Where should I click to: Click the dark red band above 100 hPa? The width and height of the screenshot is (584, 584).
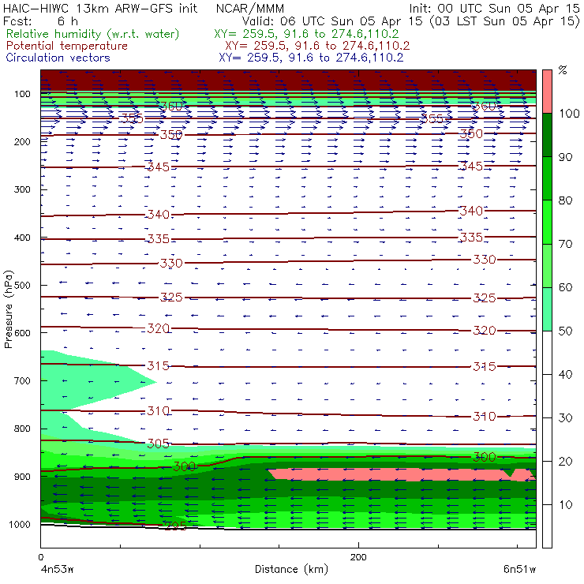coord(289,80)
